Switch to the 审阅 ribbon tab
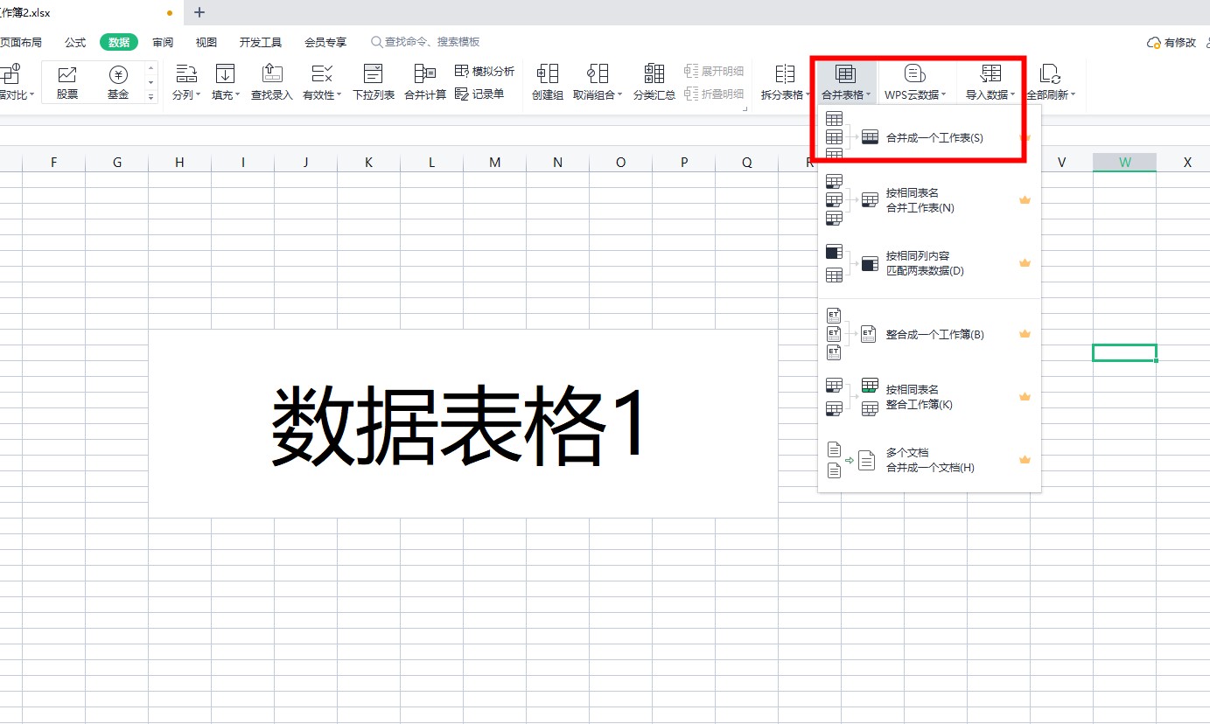This screenshot has height=724, width=1210. click(163, 42)
